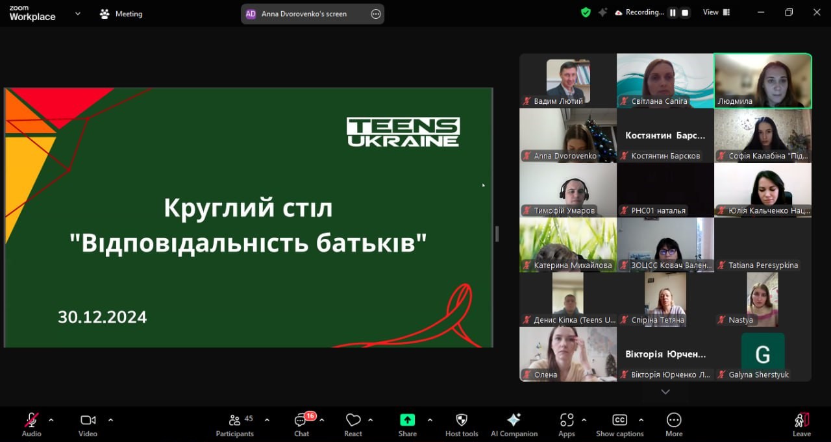Pause the recording
Screen dimensions: 831x442
[673, 12]
